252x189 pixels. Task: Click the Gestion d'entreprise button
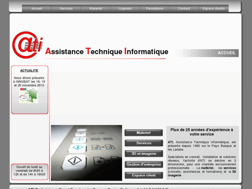pos(144,164)
